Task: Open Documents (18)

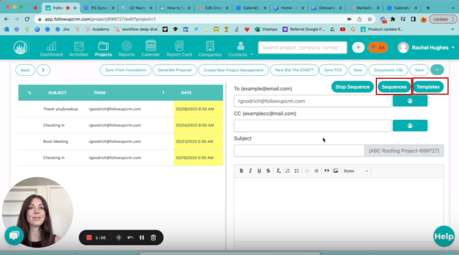Action: click(388, 70)
